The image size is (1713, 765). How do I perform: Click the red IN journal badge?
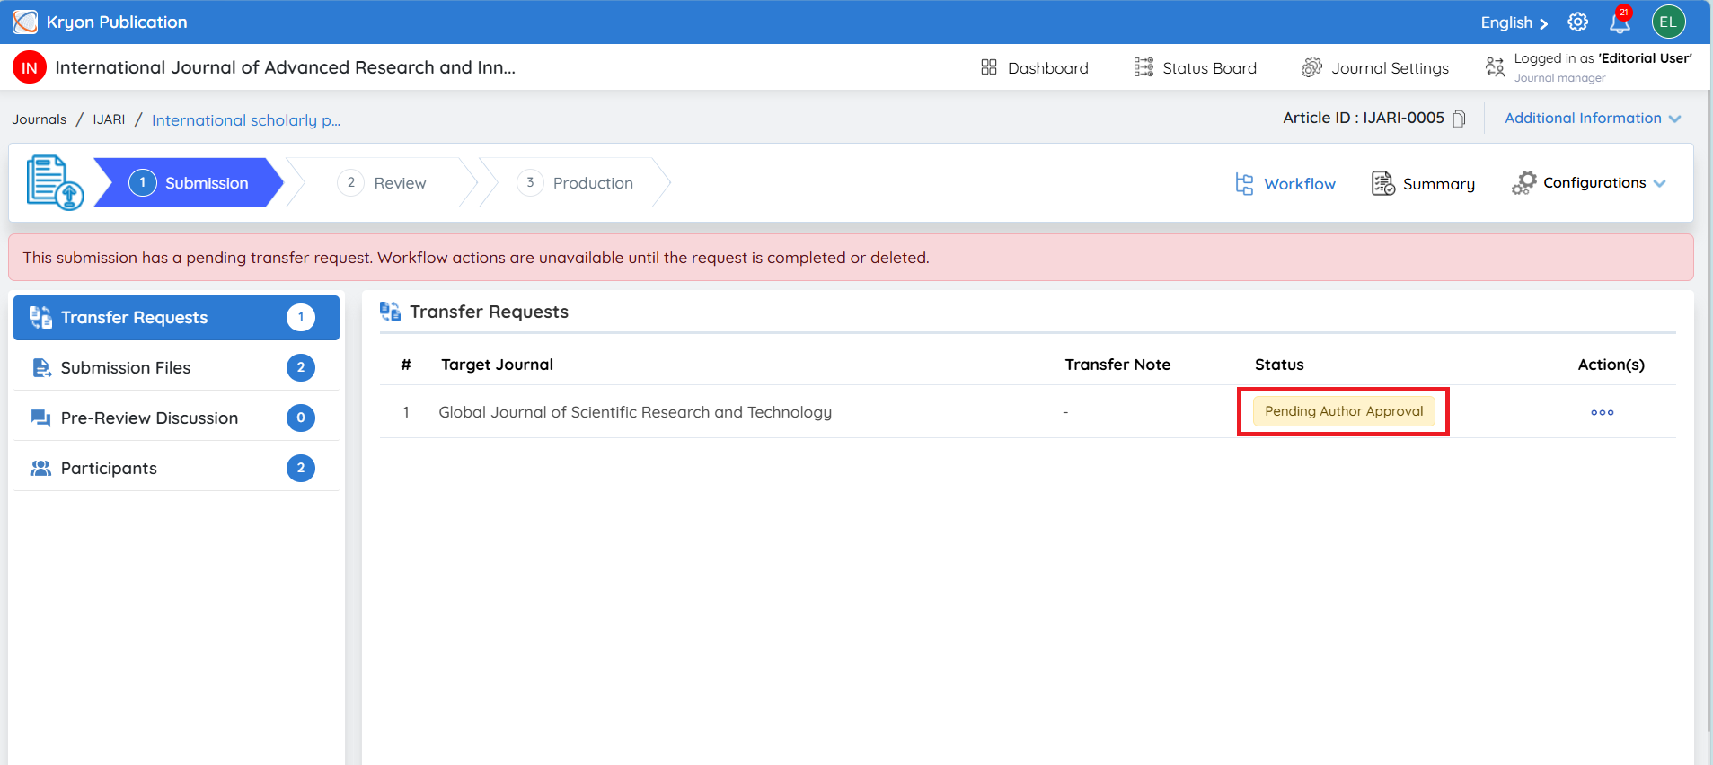(30, 67)
